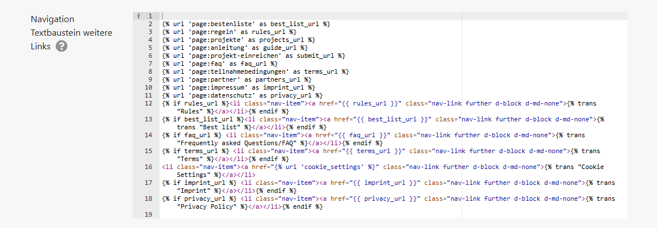The height and width of the screenshot is (228, 657).
Task: Click line number 12 in the gutter
Action: point(149,103)
